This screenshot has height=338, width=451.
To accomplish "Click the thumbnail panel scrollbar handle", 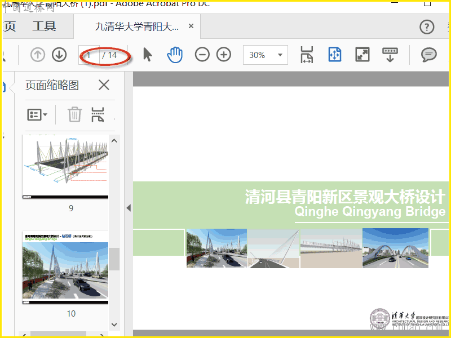I will coord(114,259).
